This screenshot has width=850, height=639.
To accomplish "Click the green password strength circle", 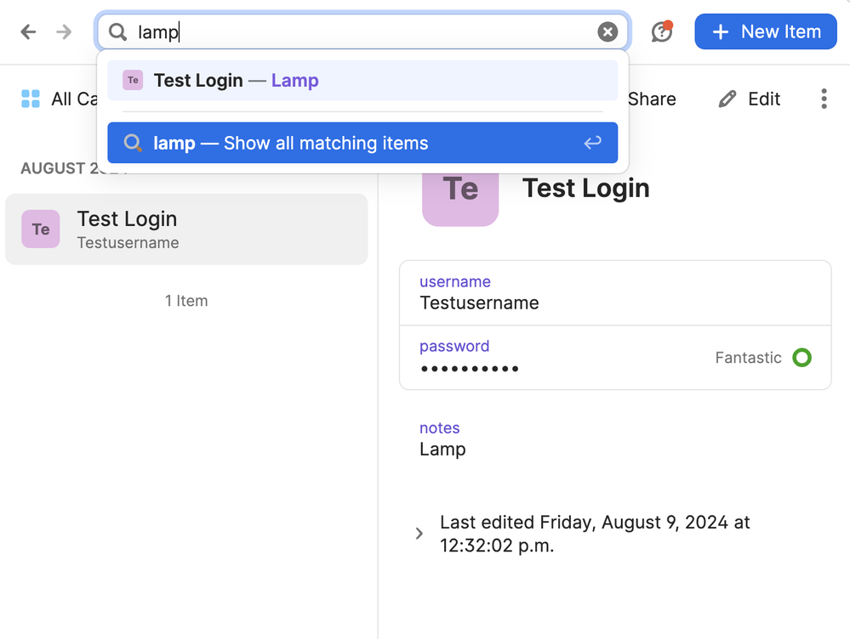I will coord(802,358).
